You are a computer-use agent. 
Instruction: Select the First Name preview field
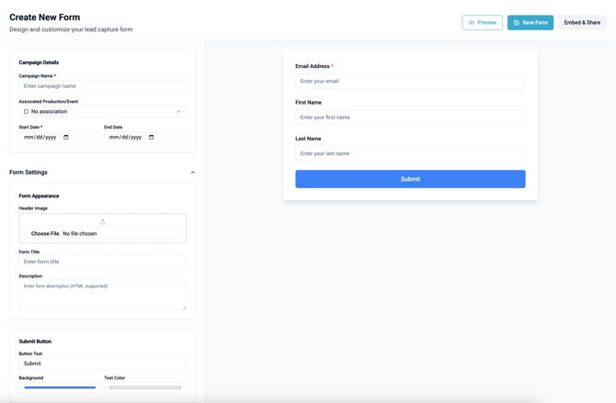pyautogui.click(x=410, y=118)
